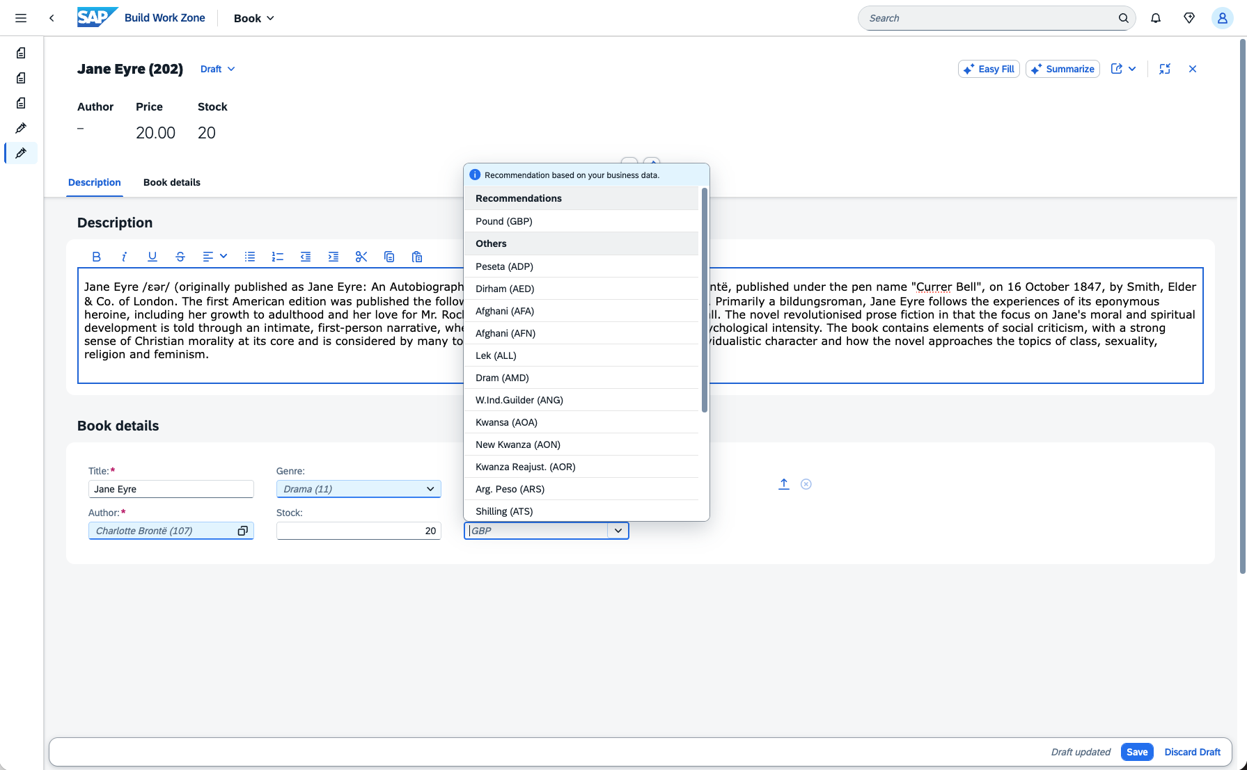Open the Draft status dropdown

218,69
